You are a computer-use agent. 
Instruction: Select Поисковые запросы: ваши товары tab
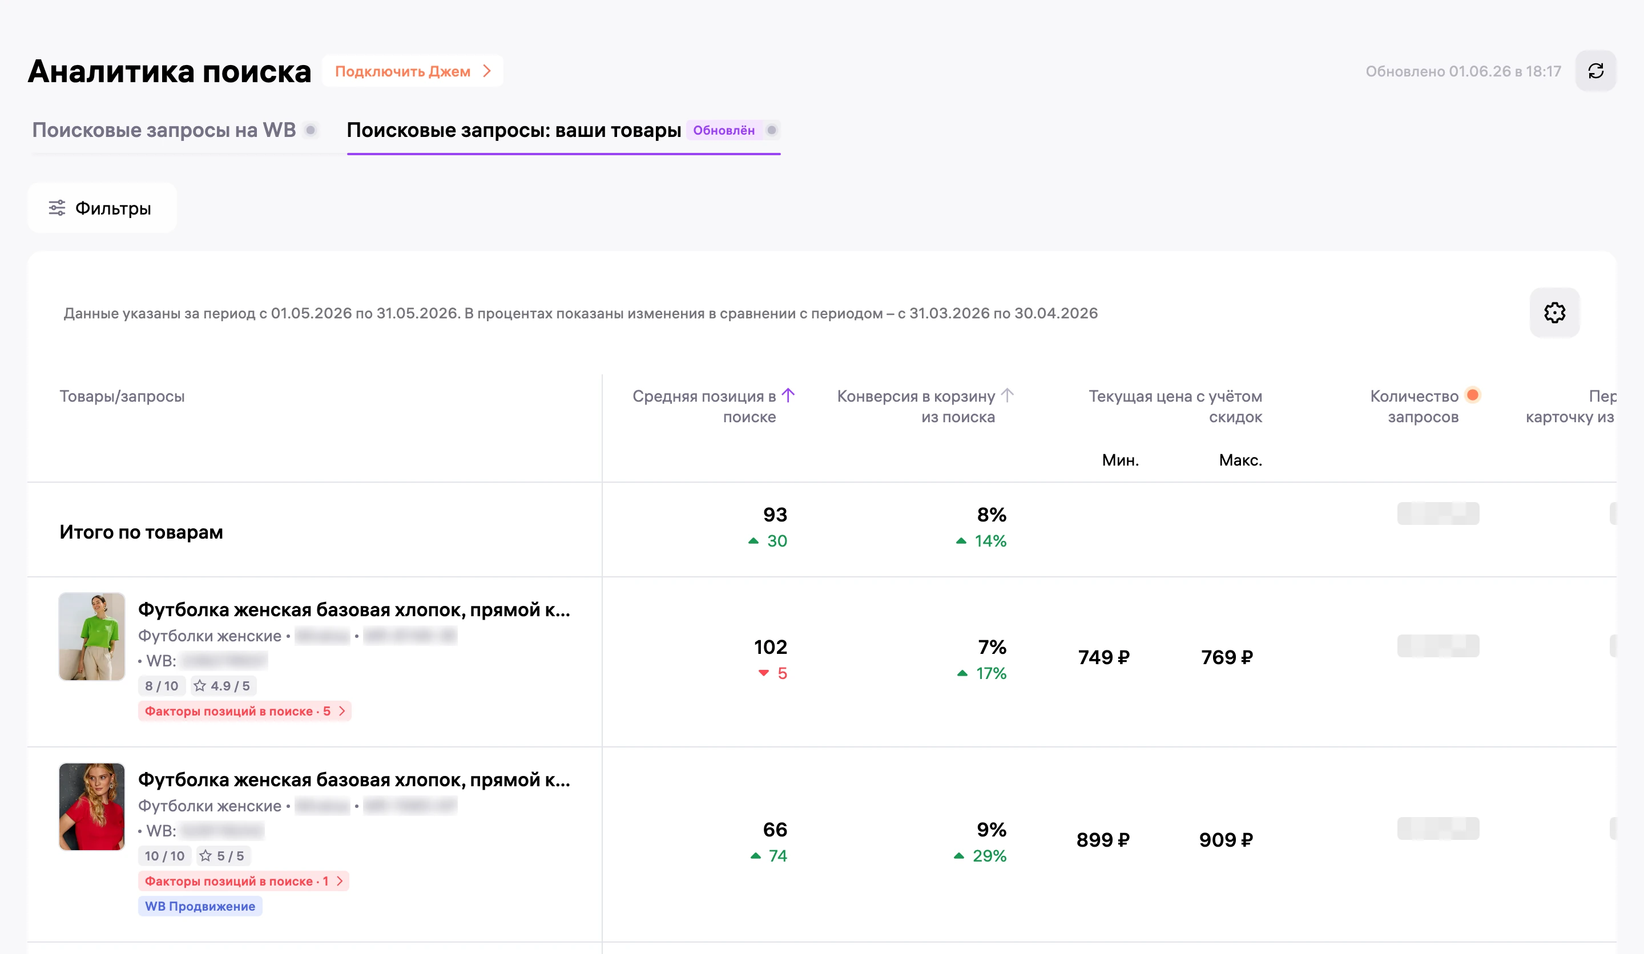[513, 130]
